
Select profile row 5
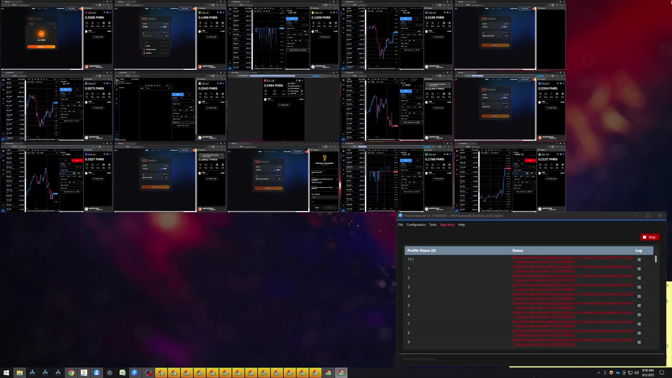point(529,306)
